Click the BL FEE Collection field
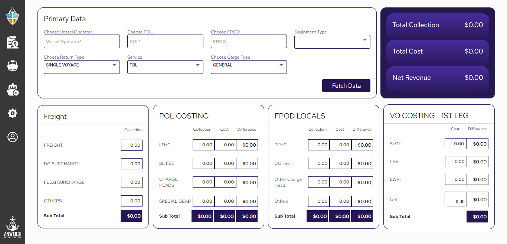Screen dimensions: 507x244 (203, 163)
